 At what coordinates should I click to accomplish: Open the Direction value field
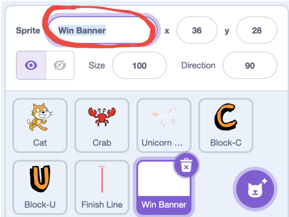(250, 65)
